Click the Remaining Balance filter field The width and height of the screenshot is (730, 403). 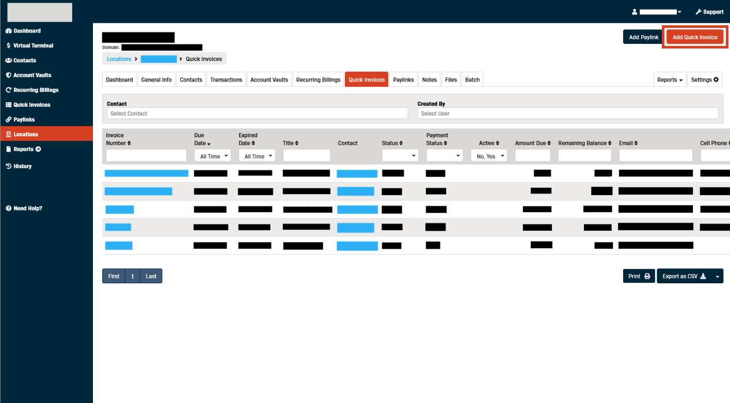(585, 155)
